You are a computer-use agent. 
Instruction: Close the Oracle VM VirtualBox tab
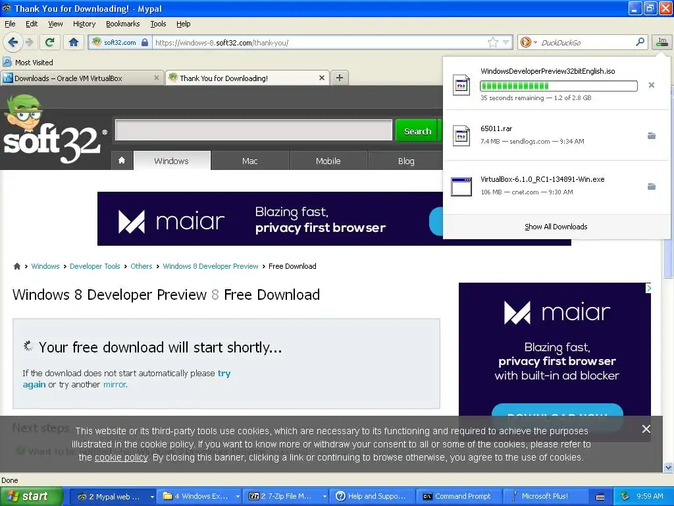tap(157, 78)
